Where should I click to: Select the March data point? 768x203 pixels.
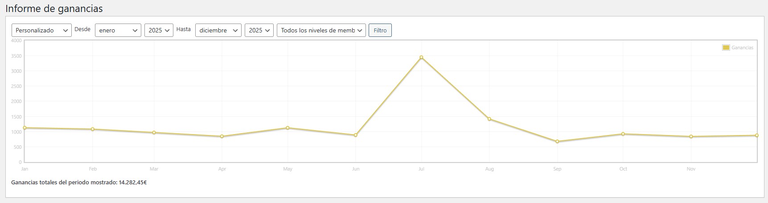coord(154,132)
